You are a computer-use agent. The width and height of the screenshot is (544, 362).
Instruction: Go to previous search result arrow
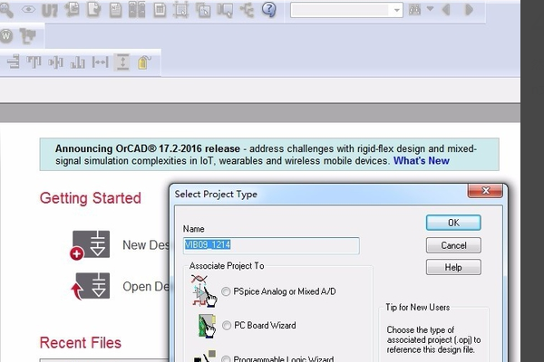coord(446,10)
